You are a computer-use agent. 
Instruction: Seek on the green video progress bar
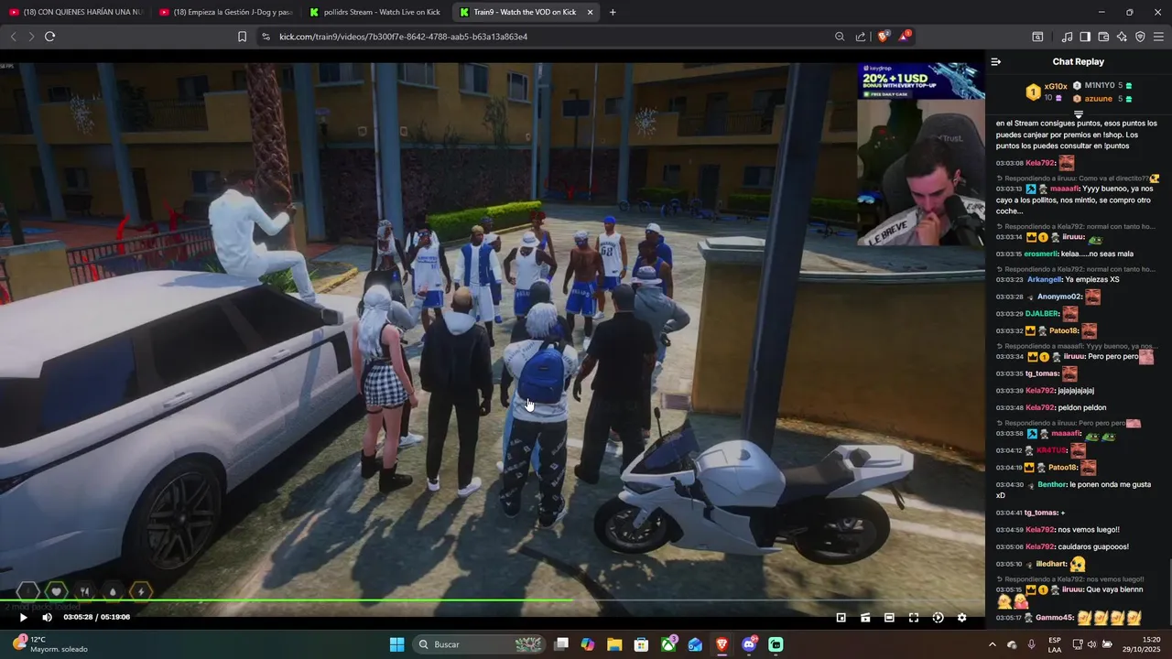[x=493, y=600]
